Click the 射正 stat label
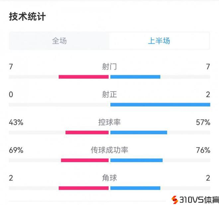Viewport: 219px width, 205px height. coord(110,95)
